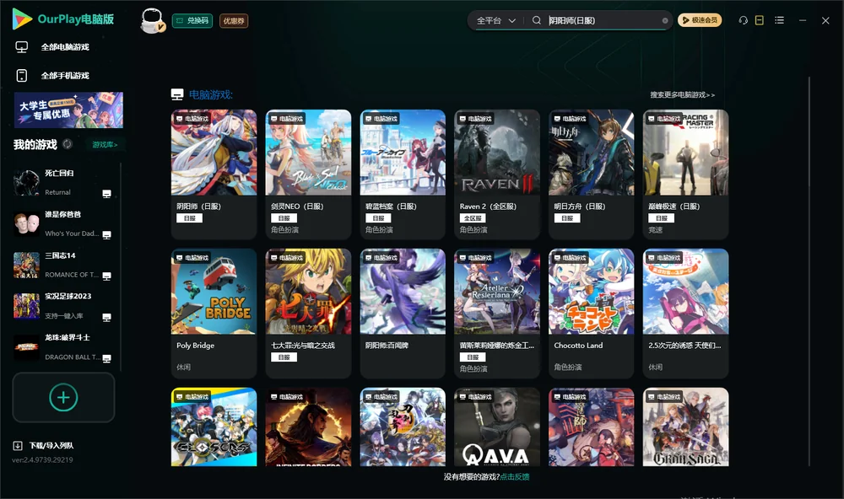Viewport: 844px width, 499px height.
Task: Click PC icon beside 三国志14
Action: [x=106, y=276]
